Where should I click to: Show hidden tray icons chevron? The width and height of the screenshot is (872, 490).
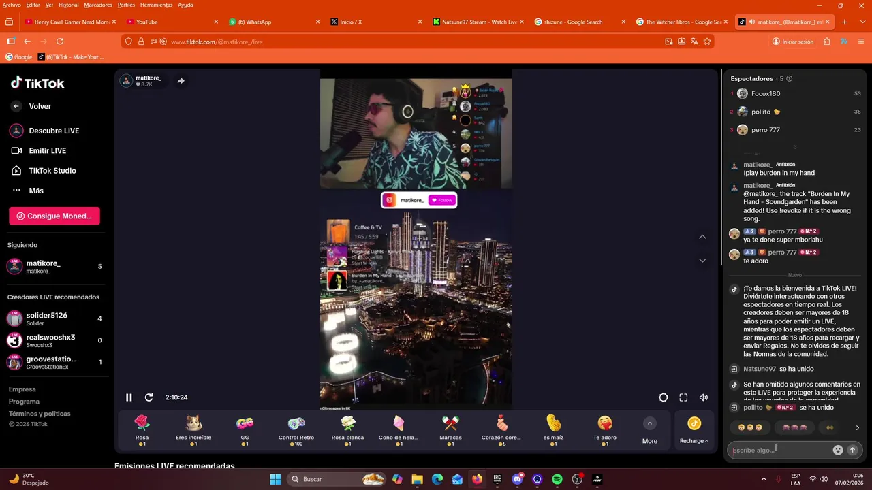pyautogui.click(x=764, y=479)
